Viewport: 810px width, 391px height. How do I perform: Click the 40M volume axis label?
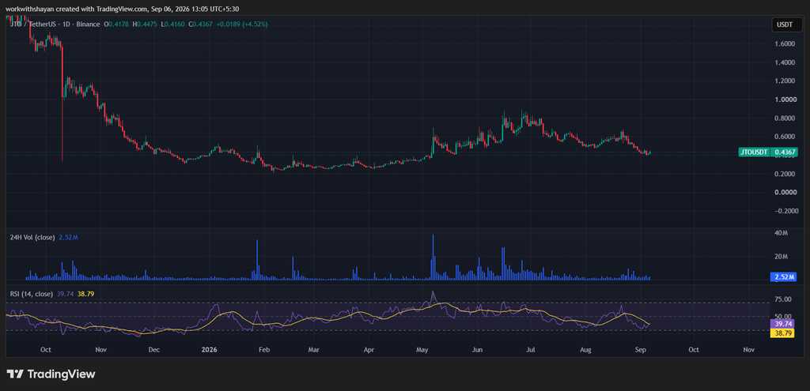(782, 234)
